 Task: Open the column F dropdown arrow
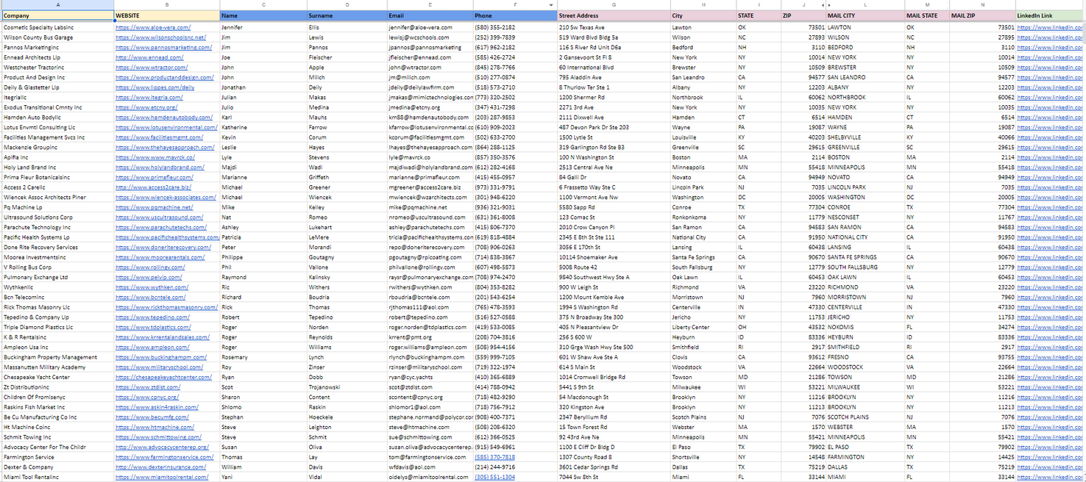point(552,5)
